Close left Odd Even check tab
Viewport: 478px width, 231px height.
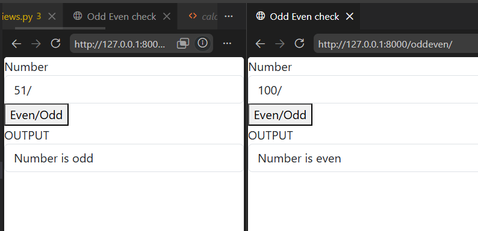[166, 16]
